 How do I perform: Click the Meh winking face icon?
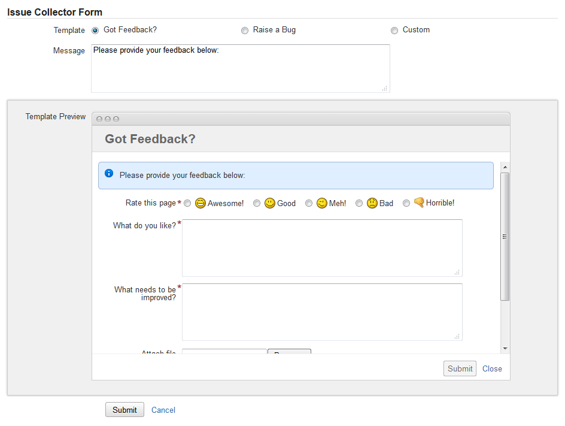click(322, 203)
